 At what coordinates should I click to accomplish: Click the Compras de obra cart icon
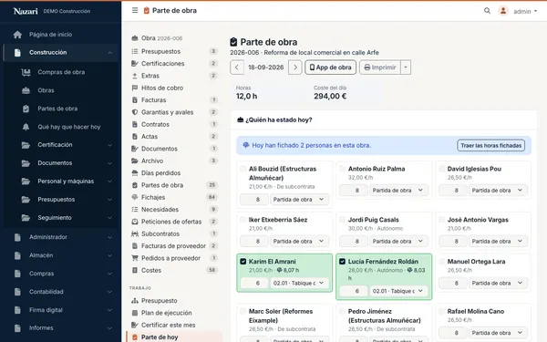[x=26, y=72]
